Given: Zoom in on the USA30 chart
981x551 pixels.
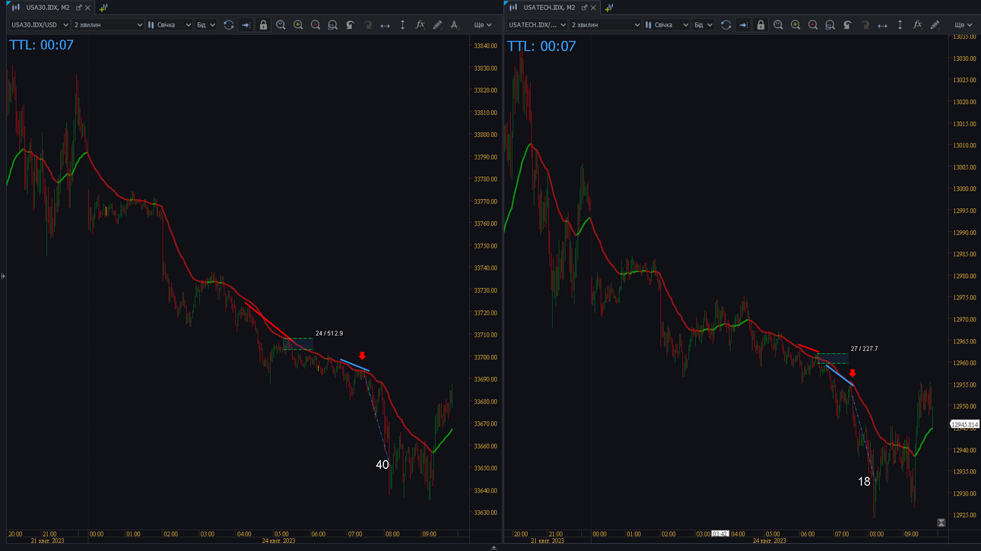Looking at the screenshot, I should (298, 25).
